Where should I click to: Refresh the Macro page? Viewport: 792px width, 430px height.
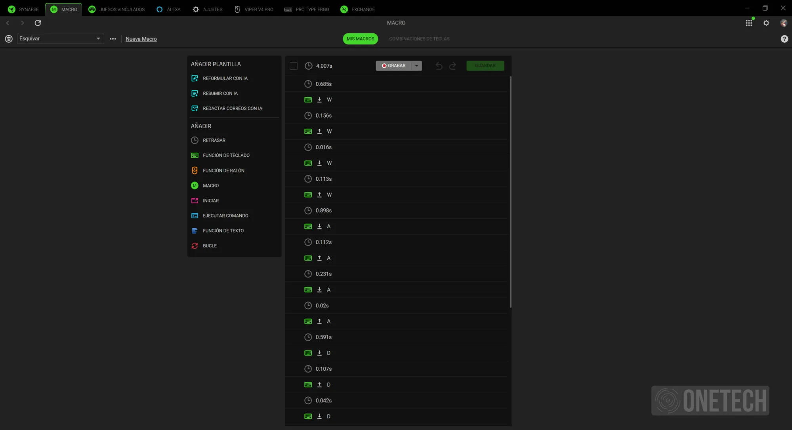point(38,23)
